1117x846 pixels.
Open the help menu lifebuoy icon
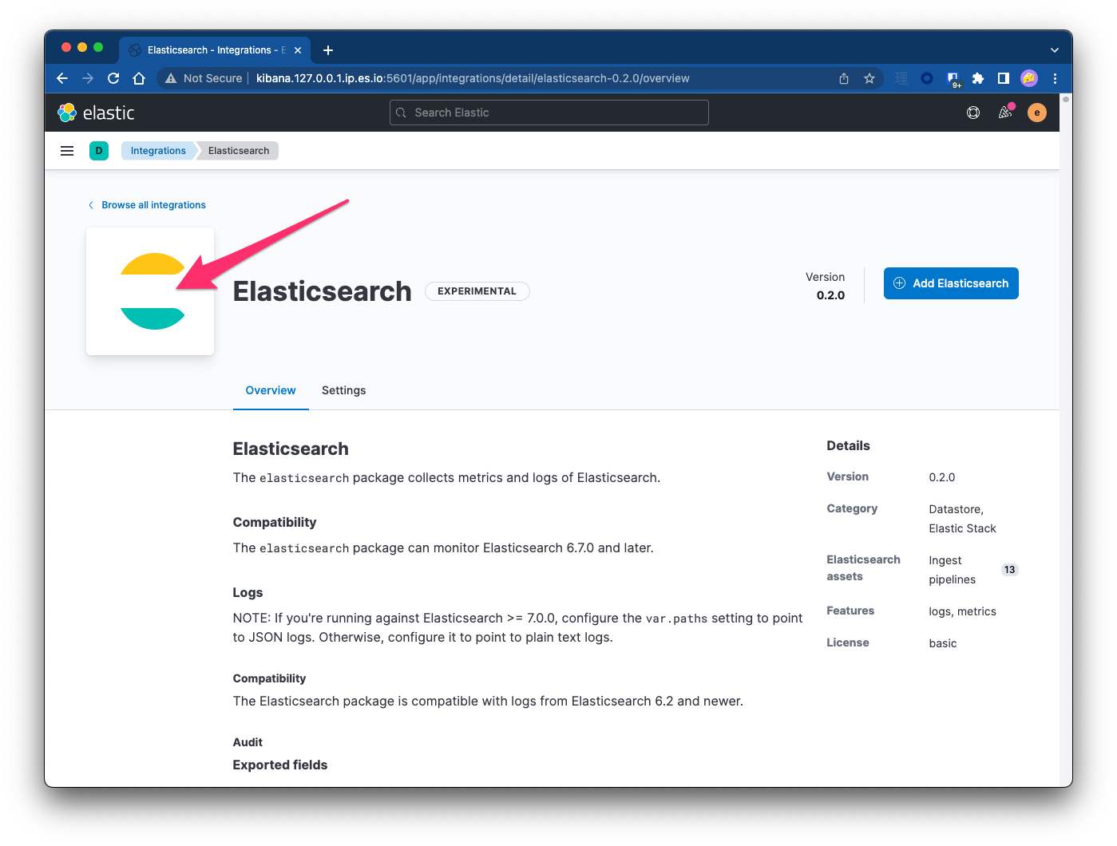coord(973,113)
